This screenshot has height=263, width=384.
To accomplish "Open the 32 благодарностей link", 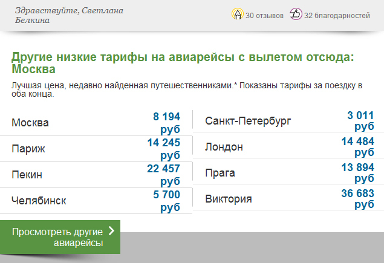I will click(337, 16).
